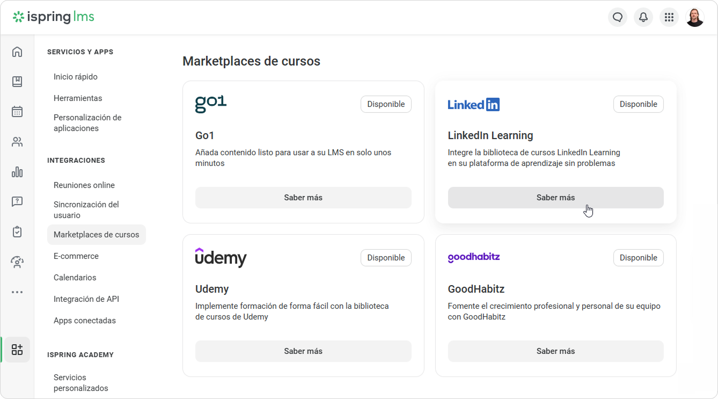Open the clipboard checkmark icon in the sidebar
Viewport: 718px width, 399px height.
coord(17,232)
